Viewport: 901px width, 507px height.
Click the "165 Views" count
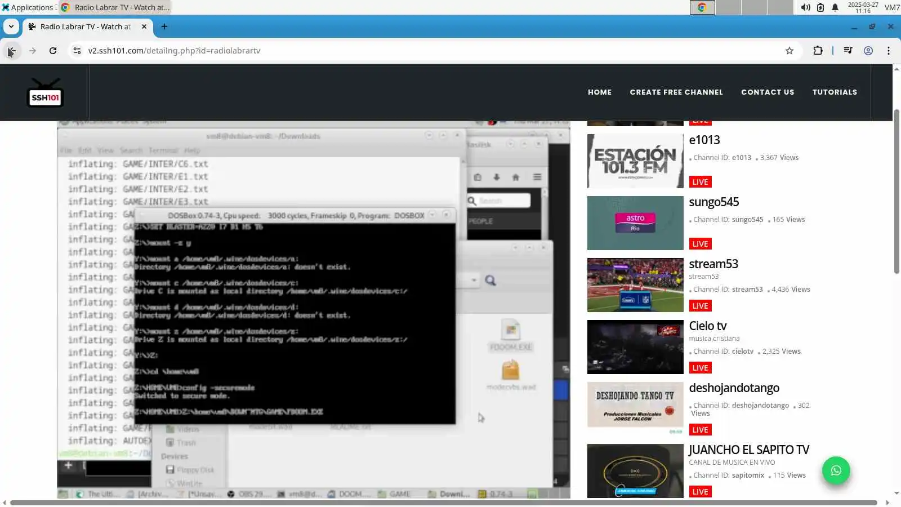pos(788,220)
